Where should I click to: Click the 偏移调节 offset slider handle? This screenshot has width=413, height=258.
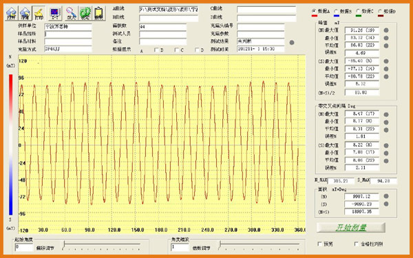[x=63, y=246]
